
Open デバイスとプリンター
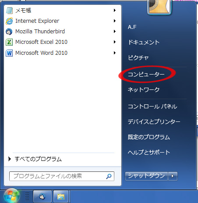[154, 121]
